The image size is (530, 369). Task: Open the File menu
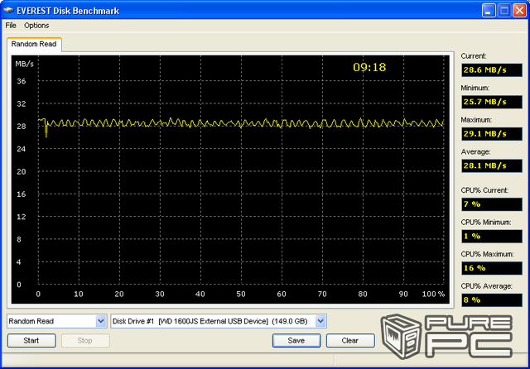(x=11, y=26)
